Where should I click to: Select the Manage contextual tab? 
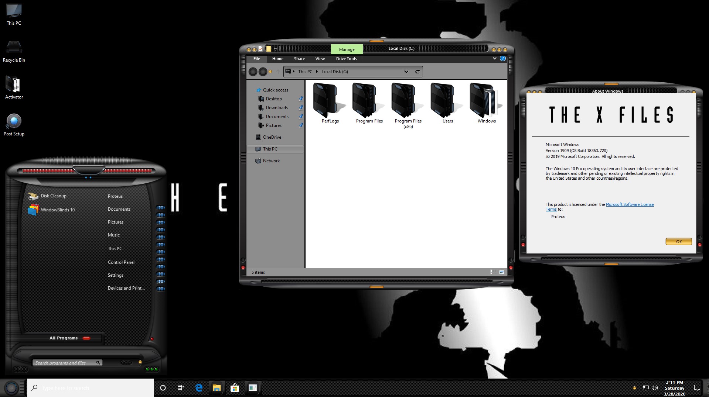[x=347, y=49]
